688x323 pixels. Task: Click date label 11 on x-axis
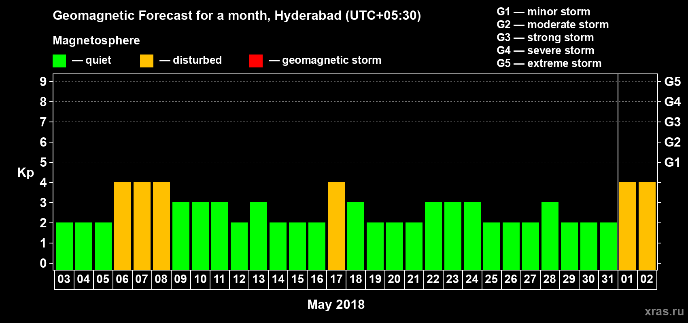(219, 279)
